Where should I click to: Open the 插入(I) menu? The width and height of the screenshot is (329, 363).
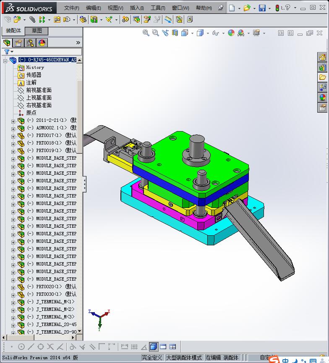pyautogui.click(x=137, y=8)
